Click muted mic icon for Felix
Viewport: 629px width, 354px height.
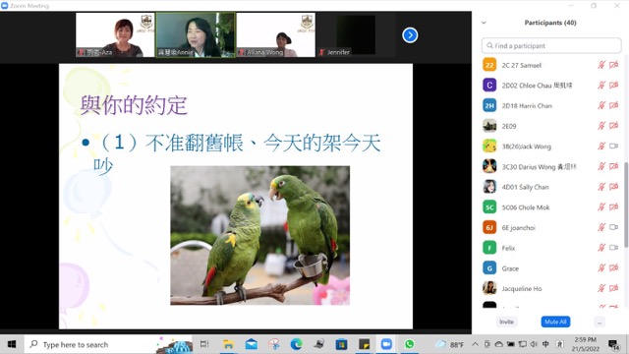pyautogui.click(x=601, y=248)
